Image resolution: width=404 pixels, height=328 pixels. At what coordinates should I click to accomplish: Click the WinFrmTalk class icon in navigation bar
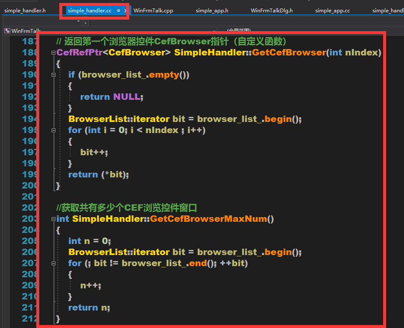(x=7, y=30)
